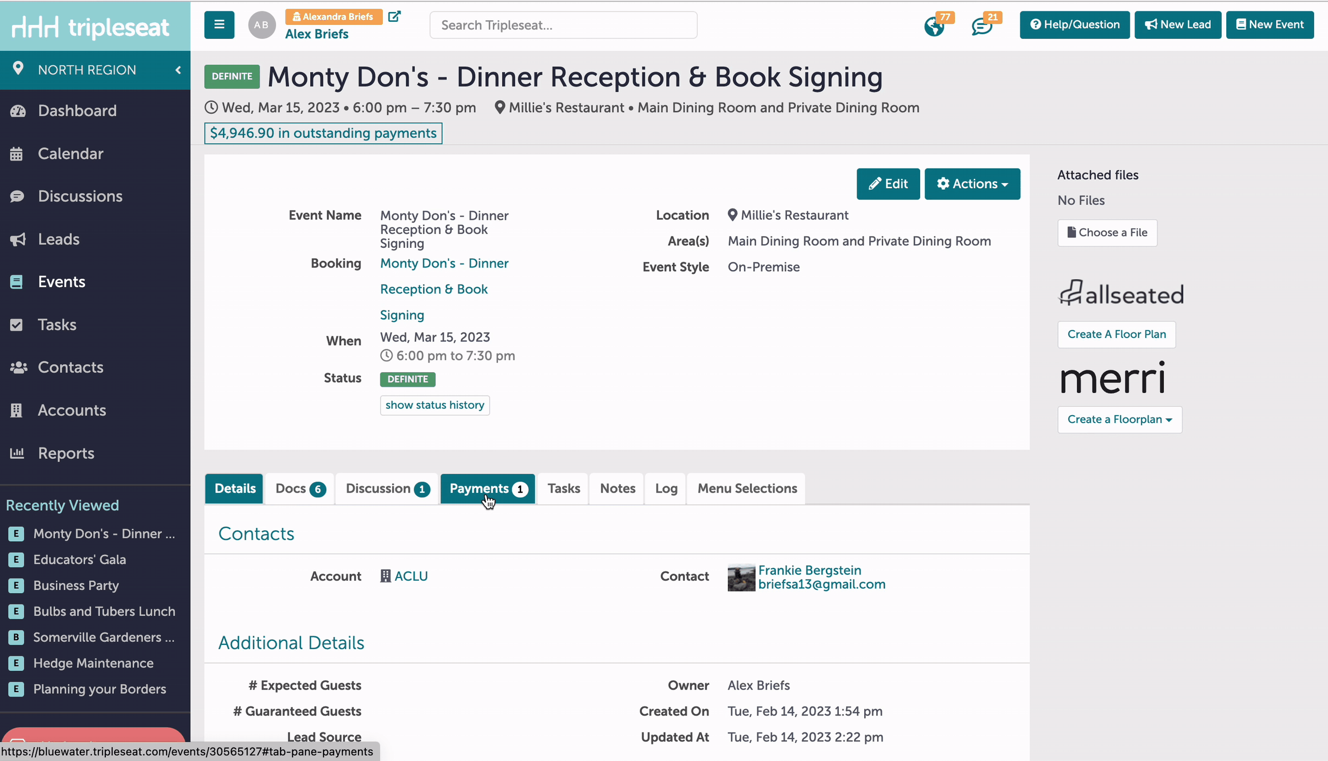The image size is (1328, 761).
Task: Open the Menu Selections tab
Action: [747, 488]
